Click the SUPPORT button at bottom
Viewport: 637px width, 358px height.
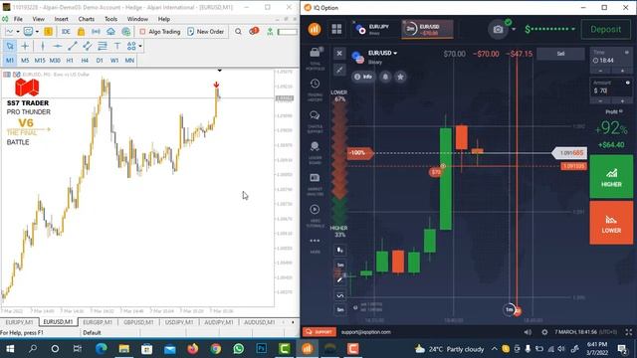(319, 332)
